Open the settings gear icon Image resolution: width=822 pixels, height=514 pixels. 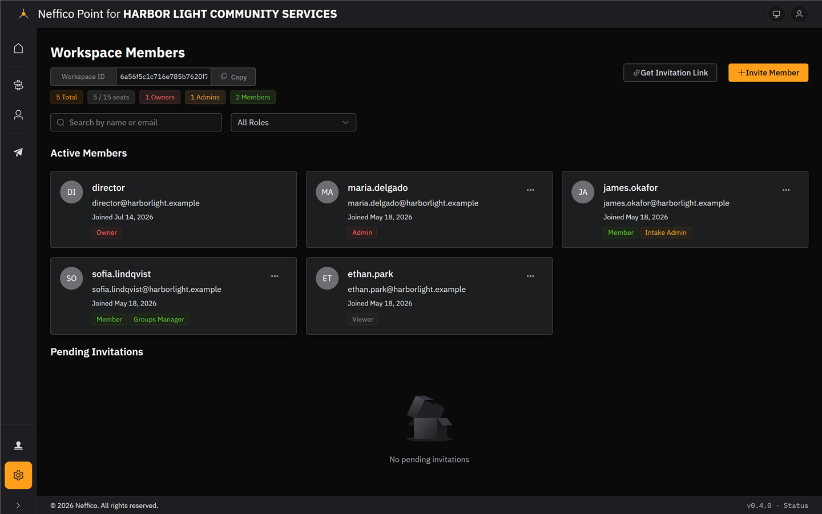tap(18, 475)
